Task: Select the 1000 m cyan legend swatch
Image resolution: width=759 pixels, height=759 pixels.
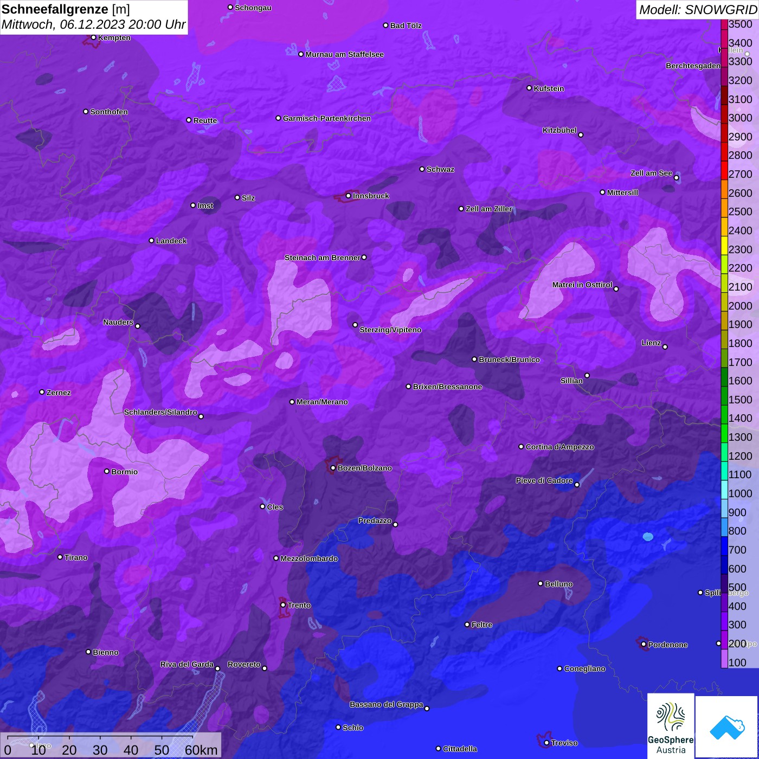Action: (x=724, y=493)
